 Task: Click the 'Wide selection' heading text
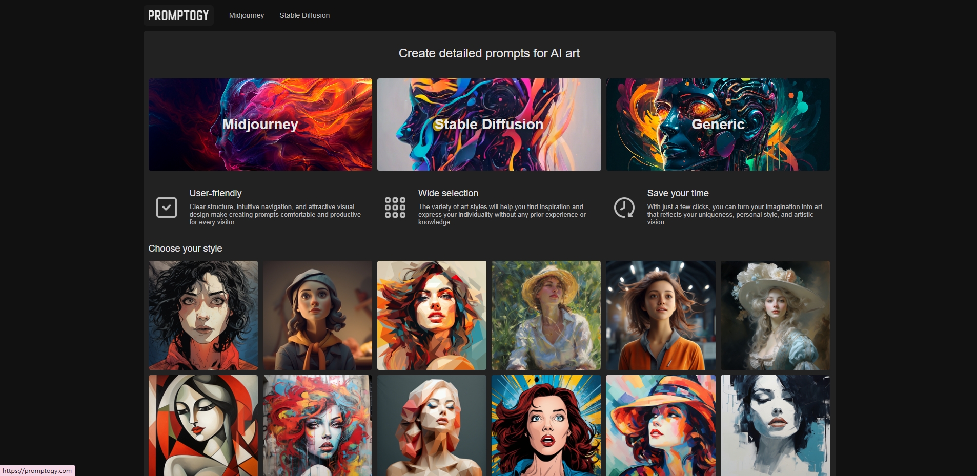(448, 193)
